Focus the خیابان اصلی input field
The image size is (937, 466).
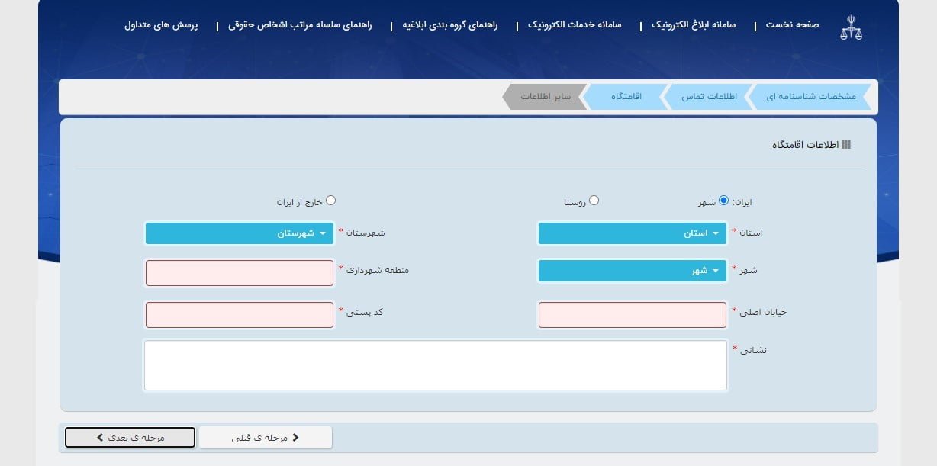click(633, 315)
